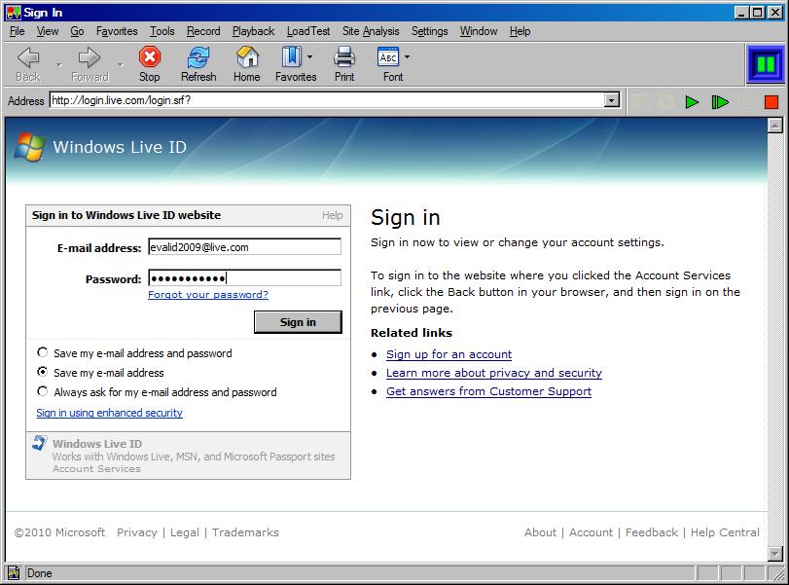Viewport: 789px width, 585px height.
Task: Click the E-mail address input field
Action: tap(244, 246)
